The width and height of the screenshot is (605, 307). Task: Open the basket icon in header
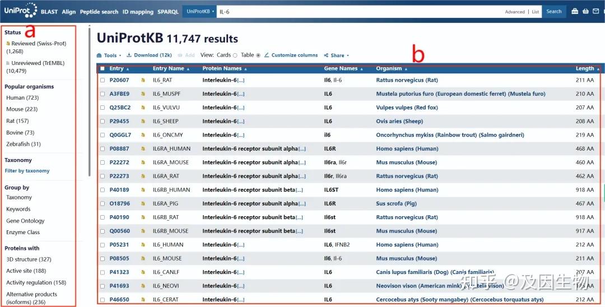pyautogui.click(x=585, y=11)
